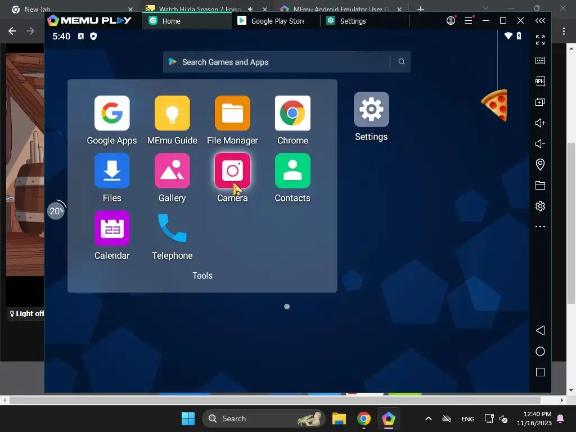Open the File Manager app

(x=232, y=113)
